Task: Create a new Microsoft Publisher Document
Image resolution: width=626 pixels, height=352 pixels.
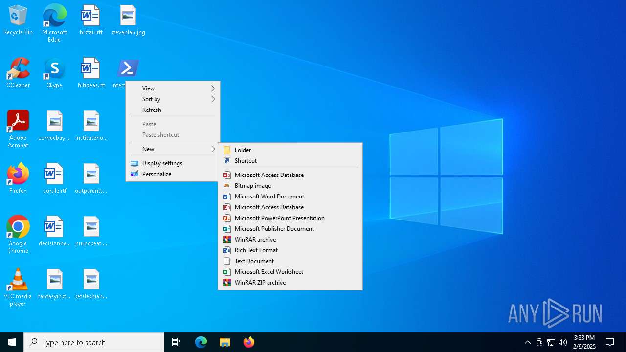Action: pyautogui.click(x=290, y=229)
